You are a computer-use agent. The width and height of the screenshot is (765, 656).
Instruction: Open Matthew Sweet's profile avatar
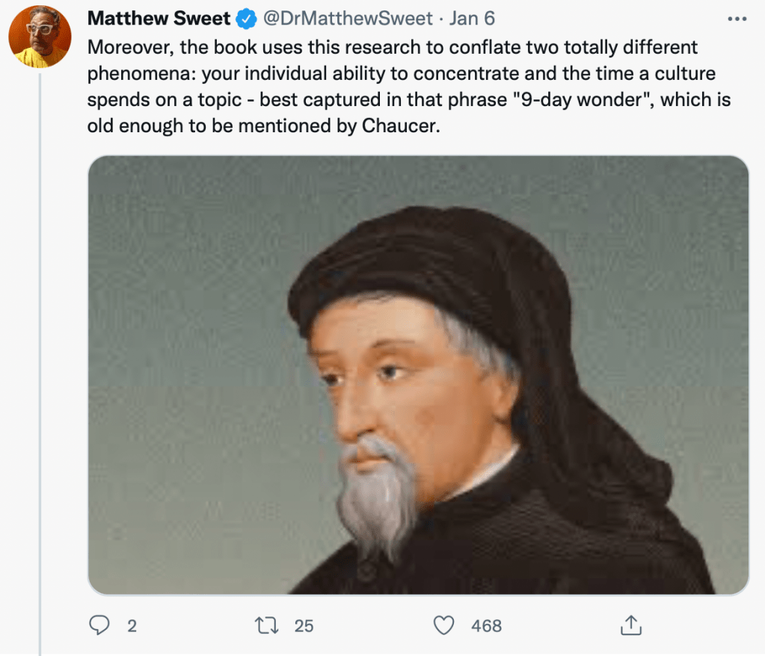(40, 36)
